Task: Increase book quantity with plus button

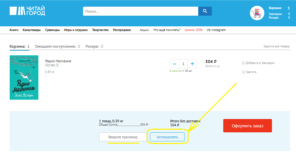Action: point(193,64)
